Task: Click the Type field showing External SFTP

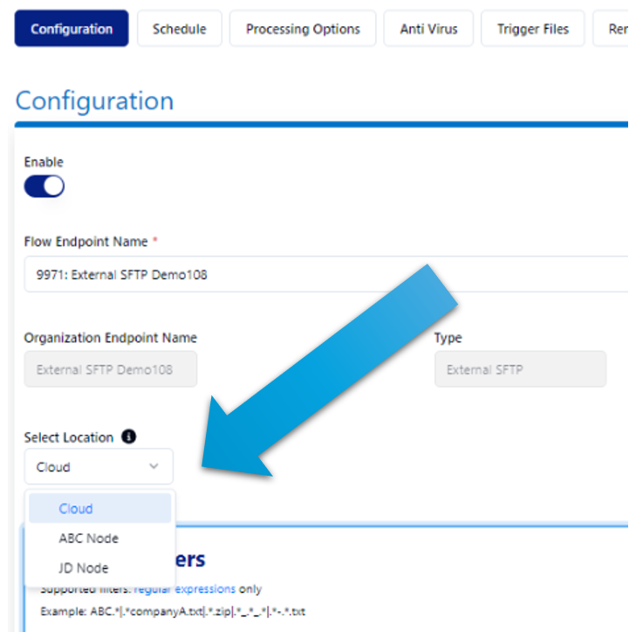Action: pos(520,369)
